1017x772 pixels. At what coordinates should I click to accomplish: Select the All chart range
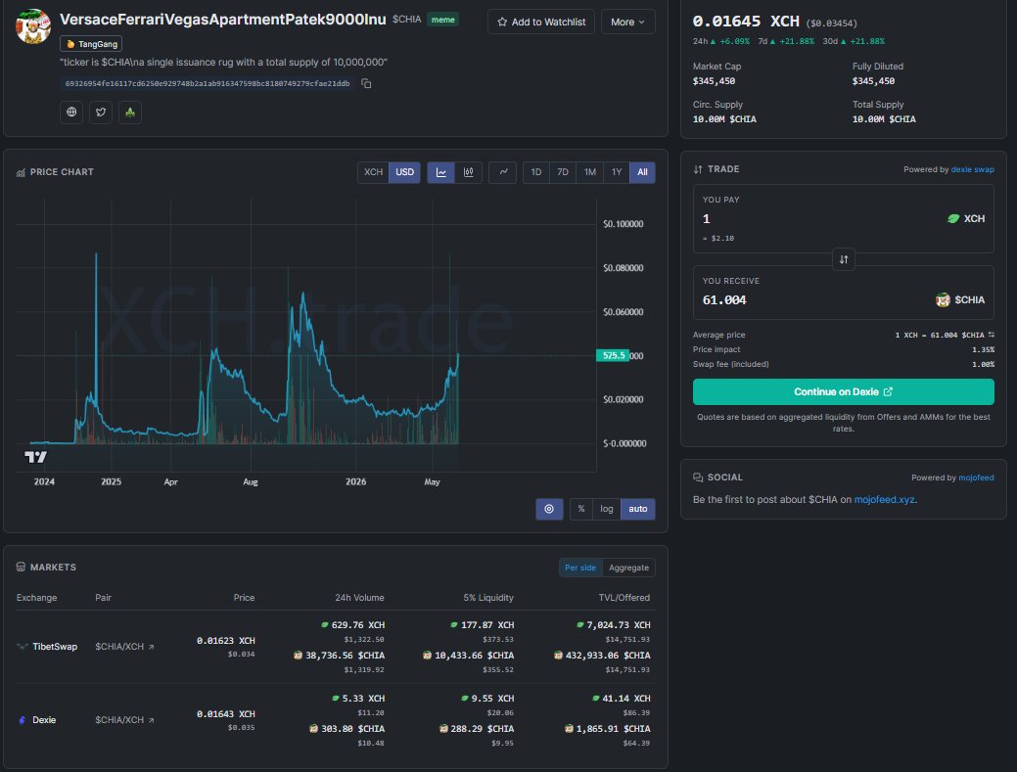coord(643,172)
